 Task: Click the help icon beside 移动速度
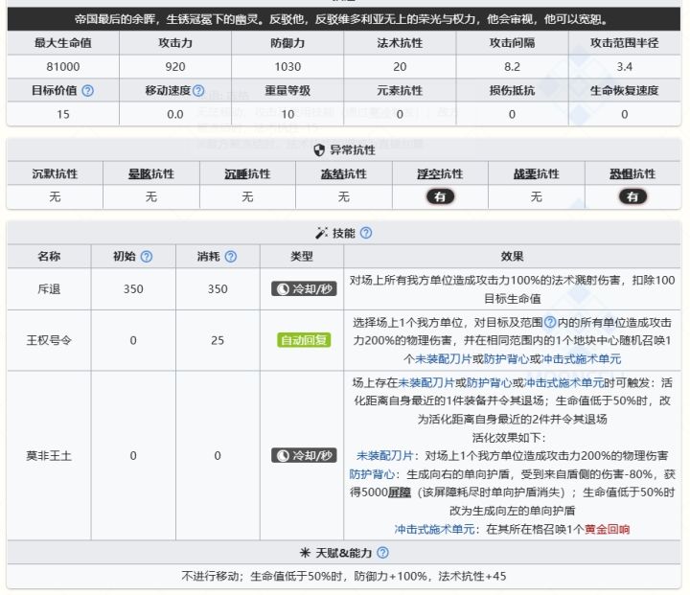198,91
